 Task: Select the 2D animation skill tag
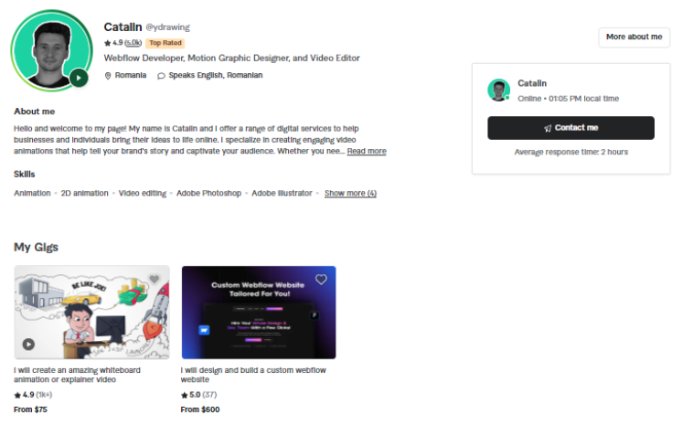coord(84,193)
